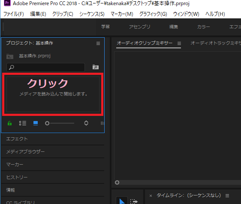Image resolution: width=241 pixels, height=204 pixels.
Task: Click the magnifier icon in the search box
Action: (12, 67)
